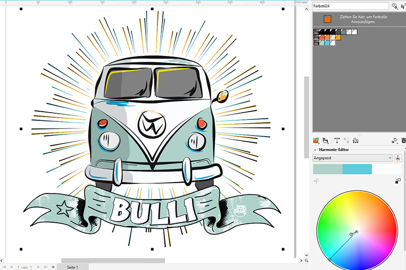Click scroll up arrow of canvas
This screenshot has height=270, width=406.
click(307, 9)
